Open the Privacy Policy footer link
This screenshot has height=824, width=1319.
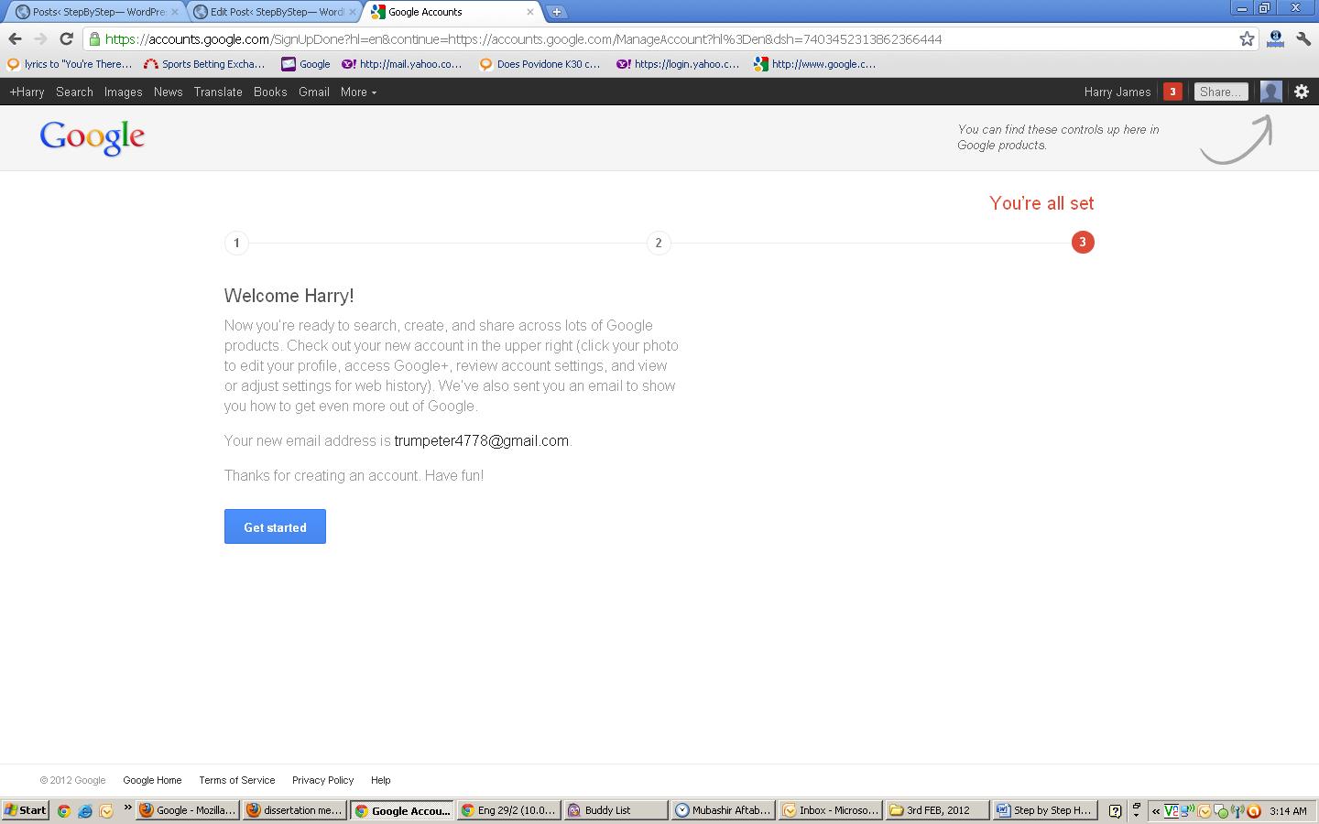click(322, 780)
